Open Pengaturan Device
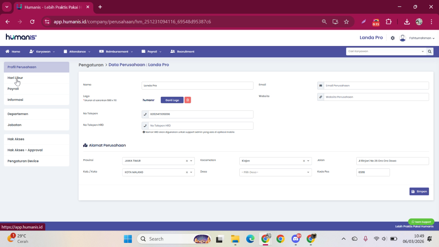Image resolution: width=439 pixels, height=247 pixels. [36, 161]
